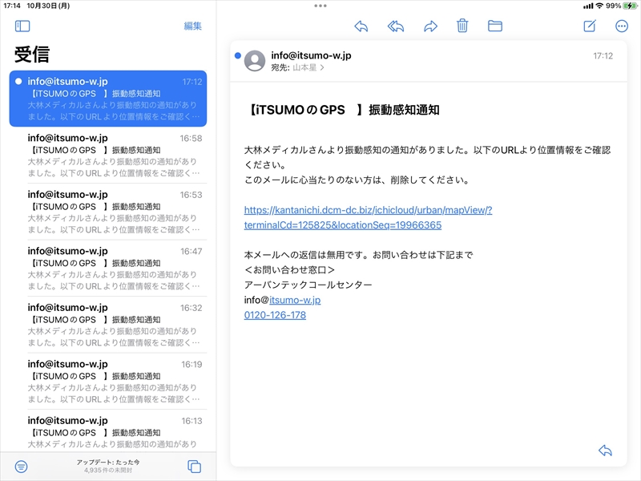Tap the three-dot multitasking control
Screen dimensions: 641x481
click(320, 6)
